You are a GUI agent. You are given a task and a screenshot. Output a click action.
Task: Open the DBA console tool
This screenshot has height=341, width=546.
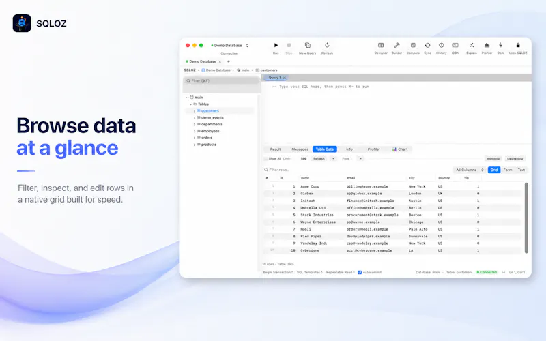pos(455,45)
